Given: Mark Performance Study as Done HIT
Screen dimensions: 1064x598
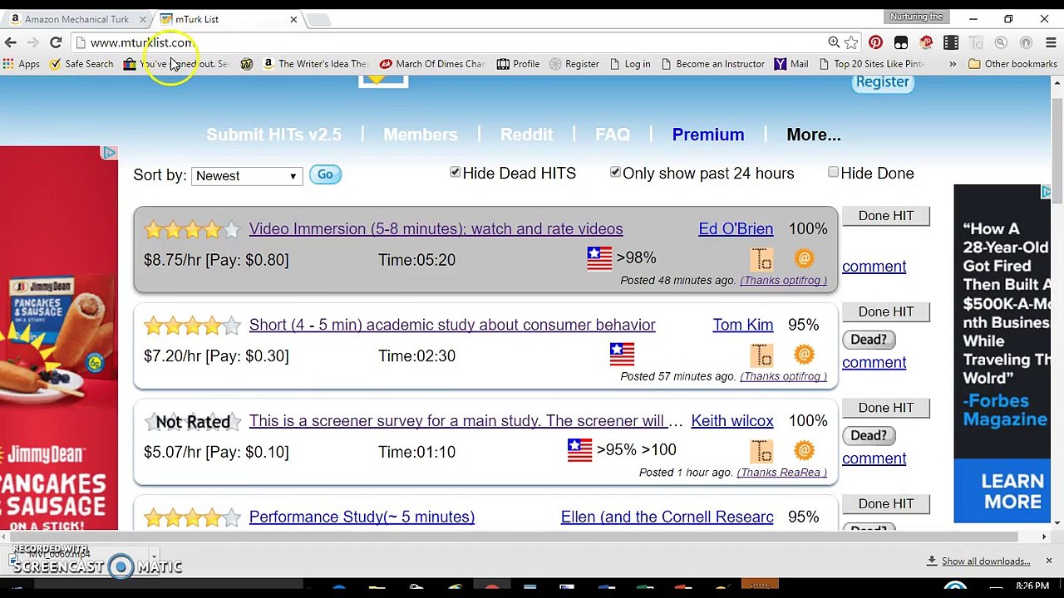Looking at the screenshot, I should [x=886, y=504].
